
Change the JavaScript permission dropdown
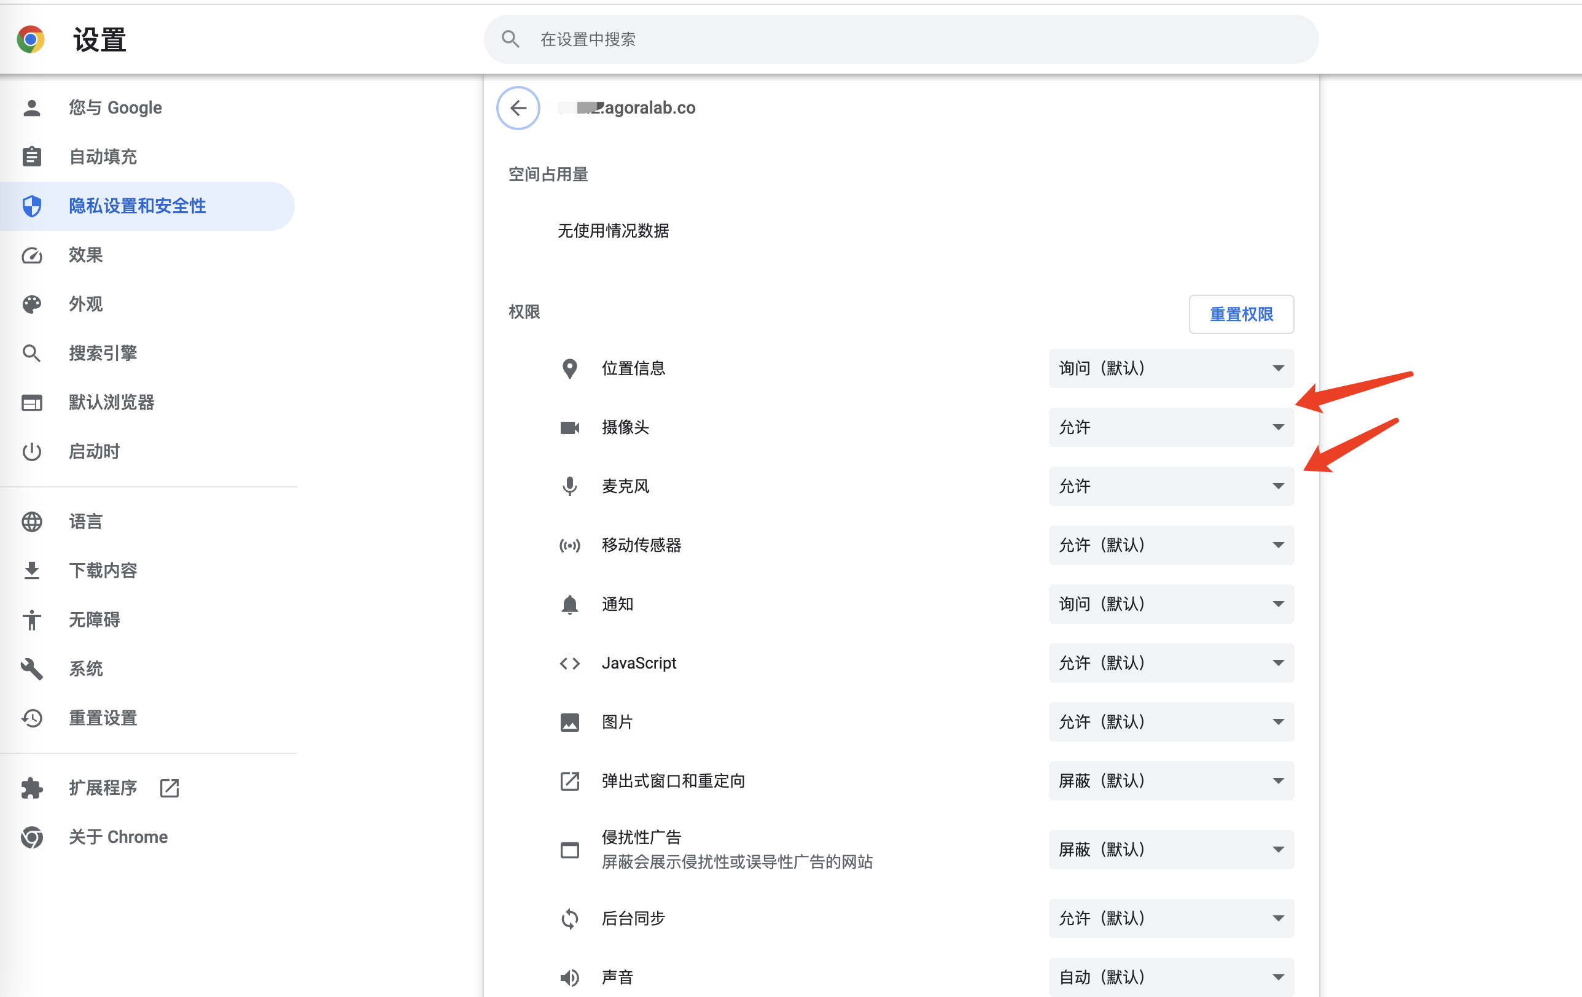coord(1171,664)
